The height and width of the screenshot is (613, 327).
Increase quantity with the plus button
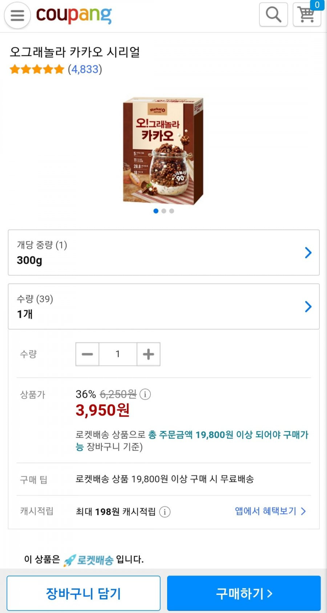148,354
